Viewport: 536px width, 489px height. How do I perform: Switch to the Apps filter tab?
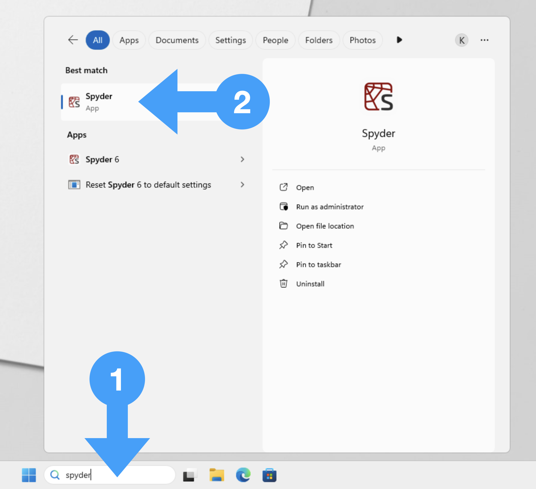pos(129,40)
